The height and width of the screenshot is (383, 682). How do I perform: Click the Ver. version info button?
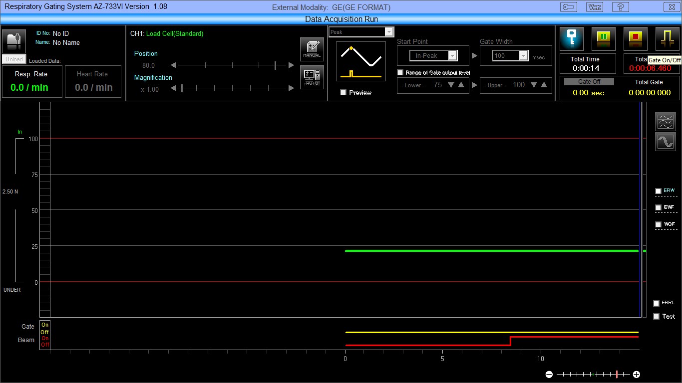pyautogui.click(x=595, y=7)
